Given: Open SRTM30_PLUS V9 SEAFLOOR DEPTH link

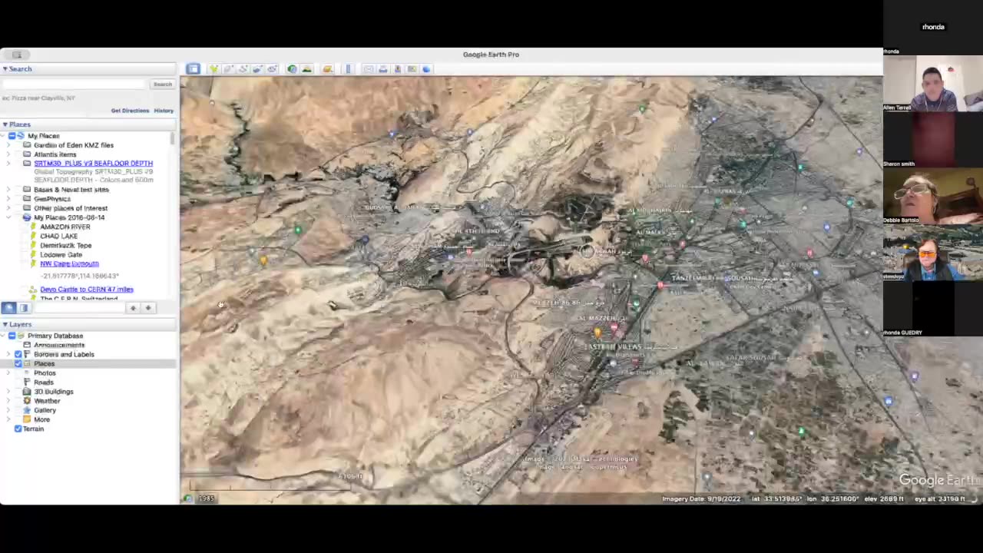Looking at the screenshot, I should pos(93,164).
